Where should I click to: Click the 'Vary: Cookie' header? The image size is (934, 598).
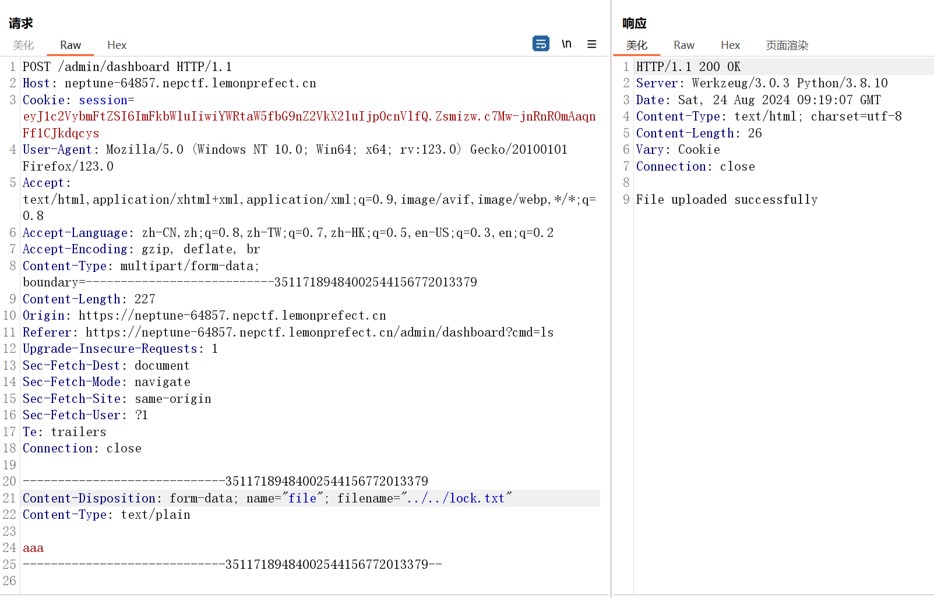coord(678,150)
